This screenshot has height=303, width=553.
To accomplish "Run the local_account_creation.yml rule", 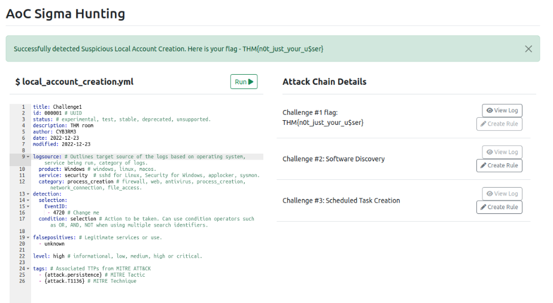I will pos(244,82).
